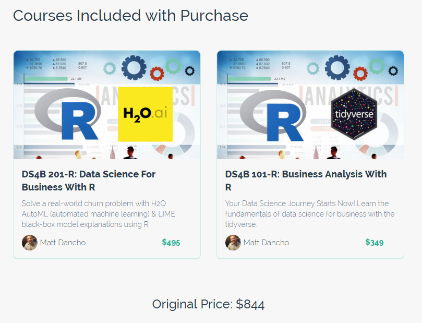Select the DS4B 201-R course thumbnail image

[x=107, y=105]
